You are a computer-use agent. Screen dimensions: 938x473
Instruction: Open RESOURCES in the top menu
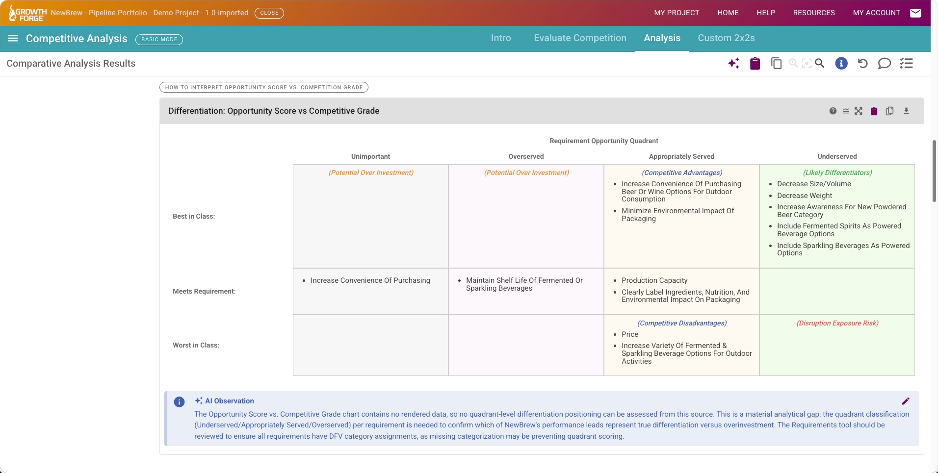(x=814, y=13)
